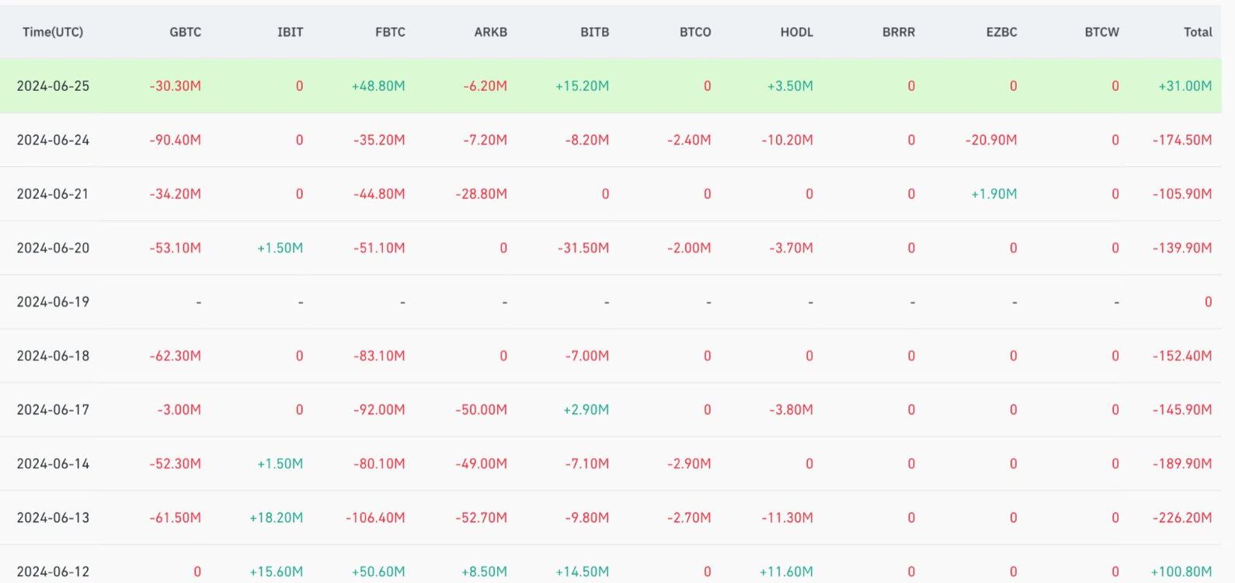Click the BITB column header
Viewport: 1235px width, 583px height.
(594, 32)
